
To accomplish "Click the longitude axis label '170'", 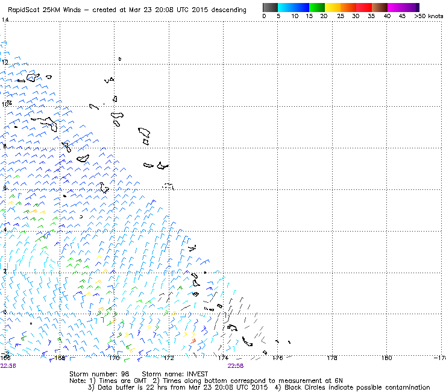I will 114,358.
